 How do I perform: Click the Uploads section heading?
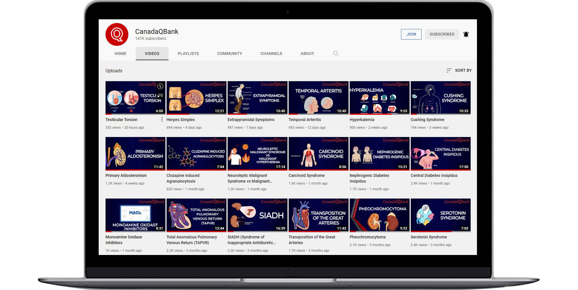114,71
